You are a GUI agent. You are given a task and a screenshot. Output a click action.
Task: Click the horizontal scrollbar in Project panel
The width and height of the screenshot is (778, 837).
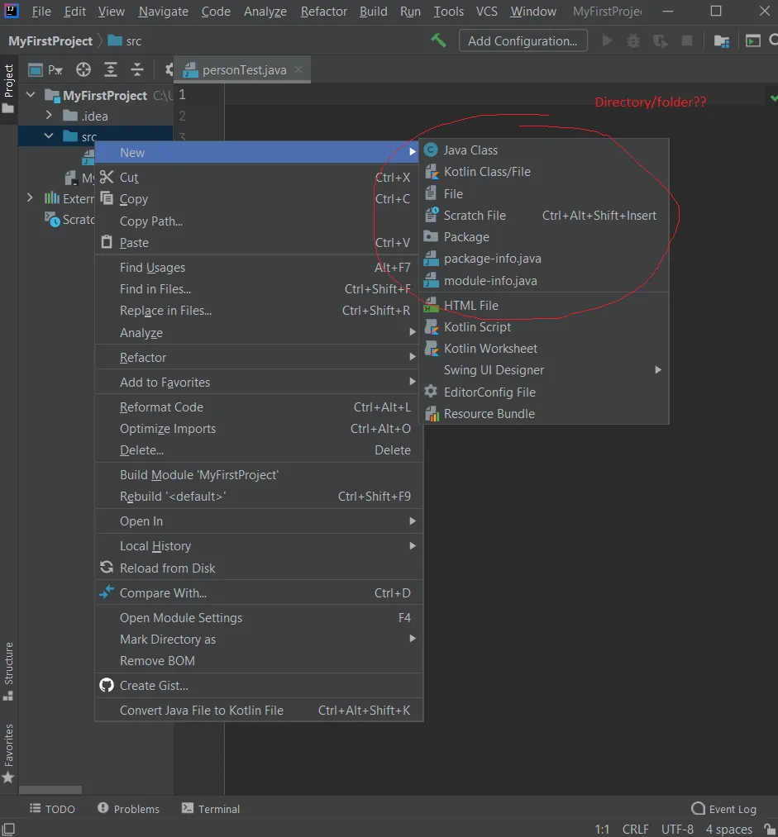coord(50,790)
